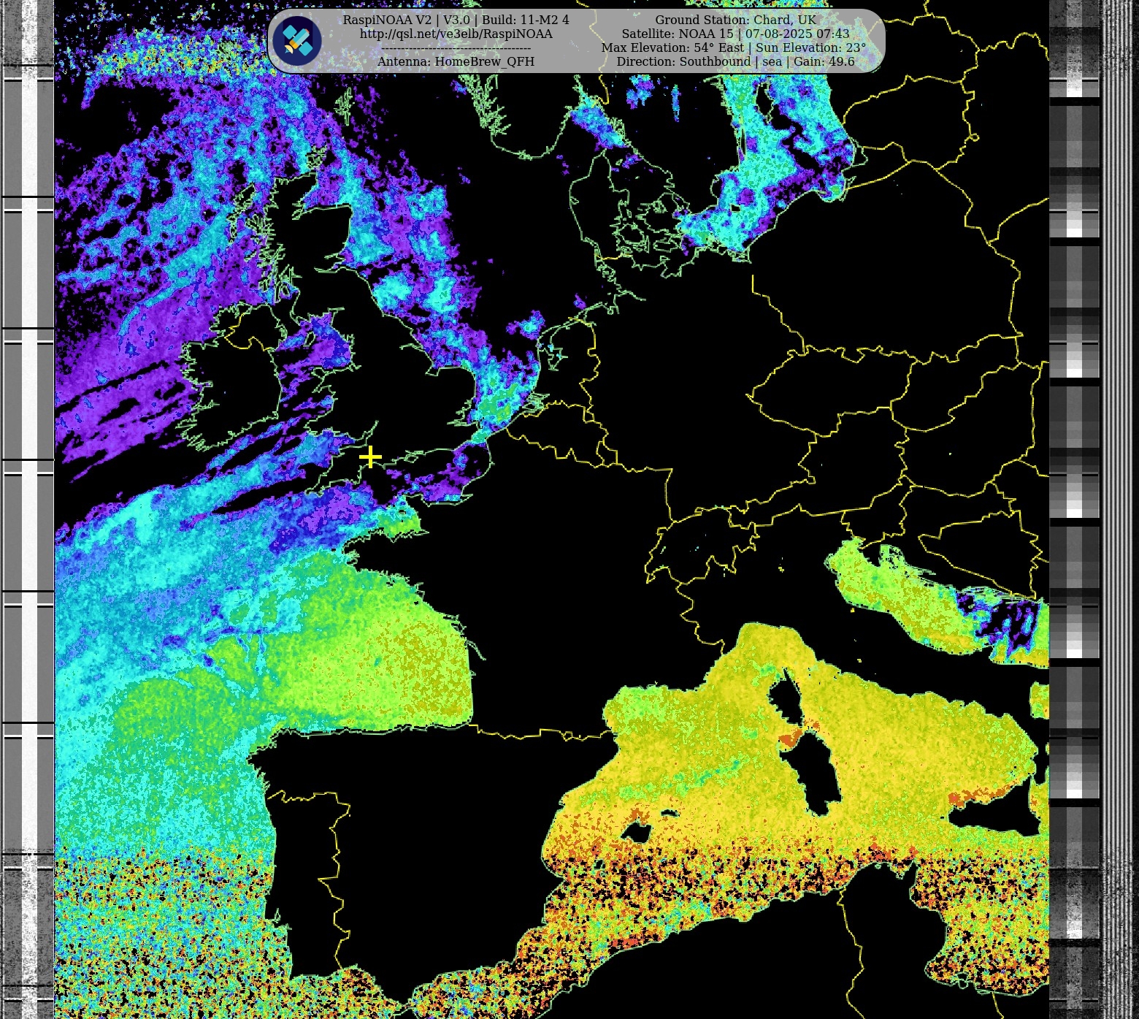This screenshot has width=1139, height=1019.
Task: Select the 'Satellite: NOAA 15 | 07-08-2025 07:43' line
Action: 735,34
